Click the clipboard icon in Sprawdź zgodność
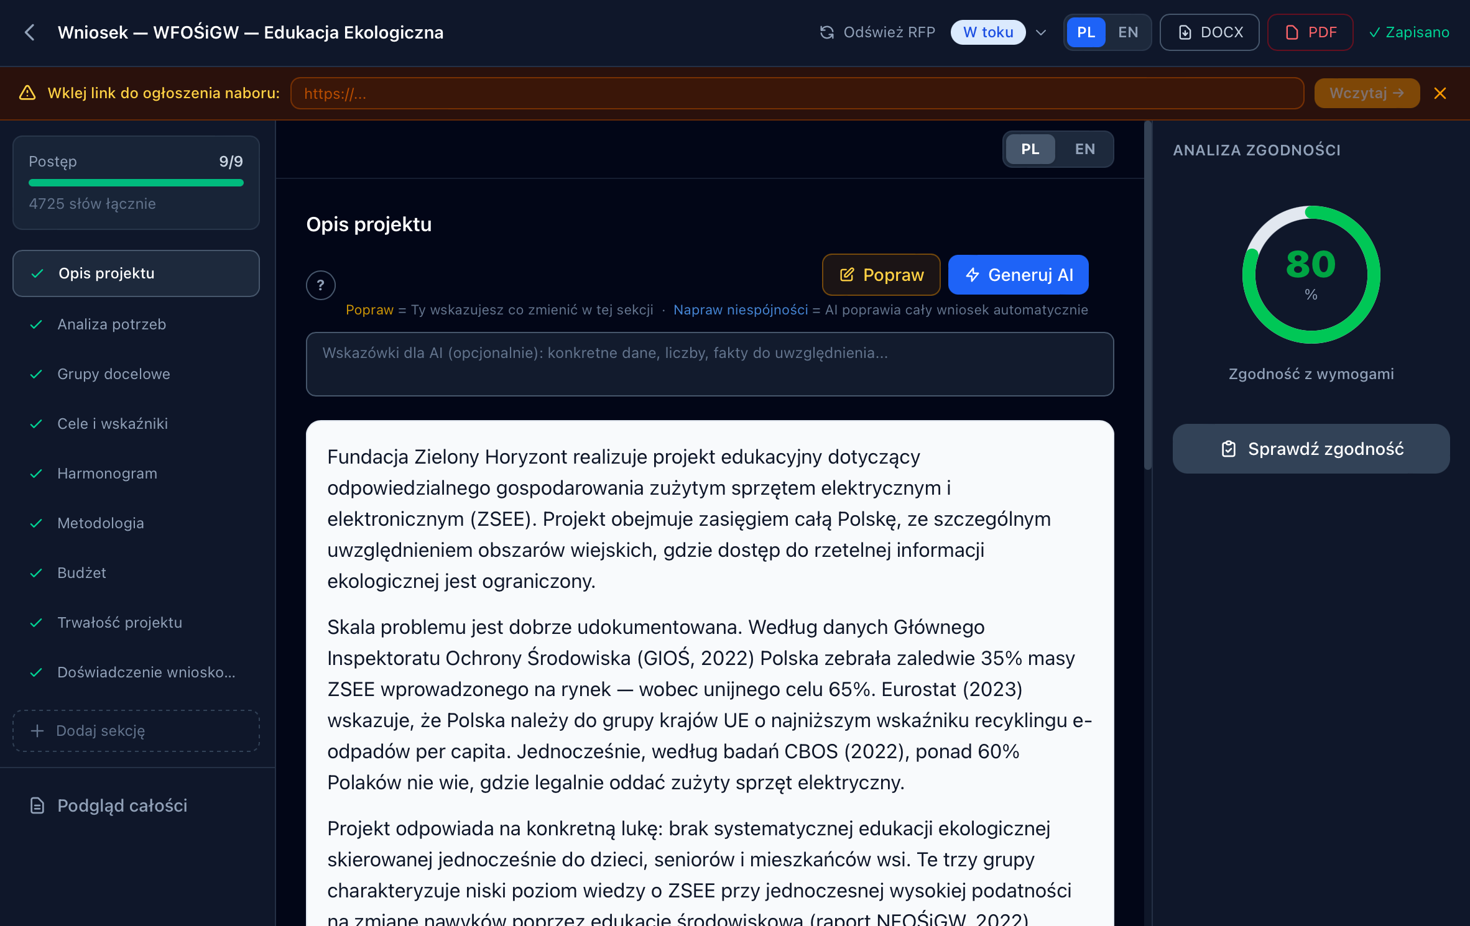1470x926 pixels. point(1228,449)
